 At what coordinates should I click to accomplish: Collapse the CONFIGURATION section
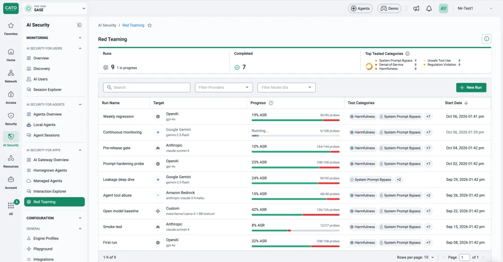[x=80, y=218]
